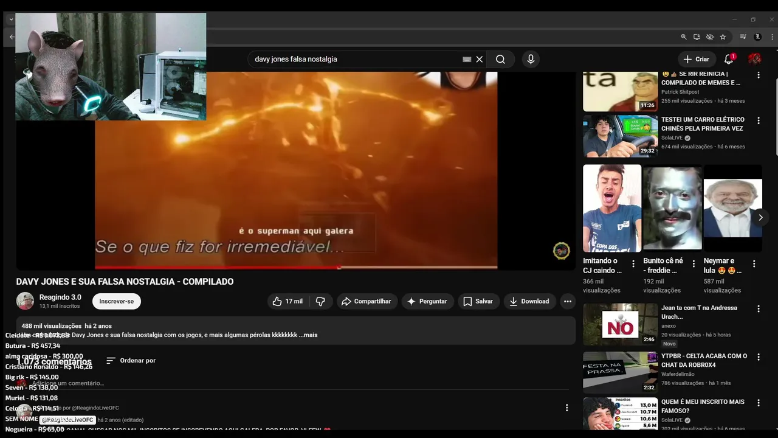The image size is (778, 438).
Task: Open options for TESTEI UM CARRO ELÉTRICO video
Action: point(758,121)
